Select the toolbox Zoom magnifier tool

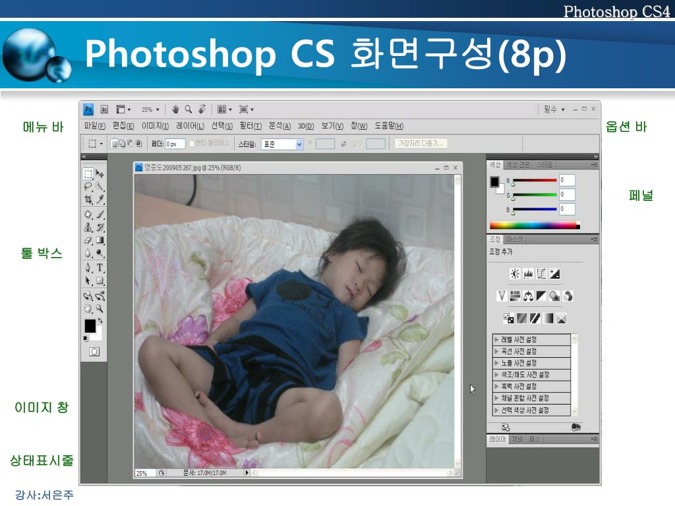100,308
